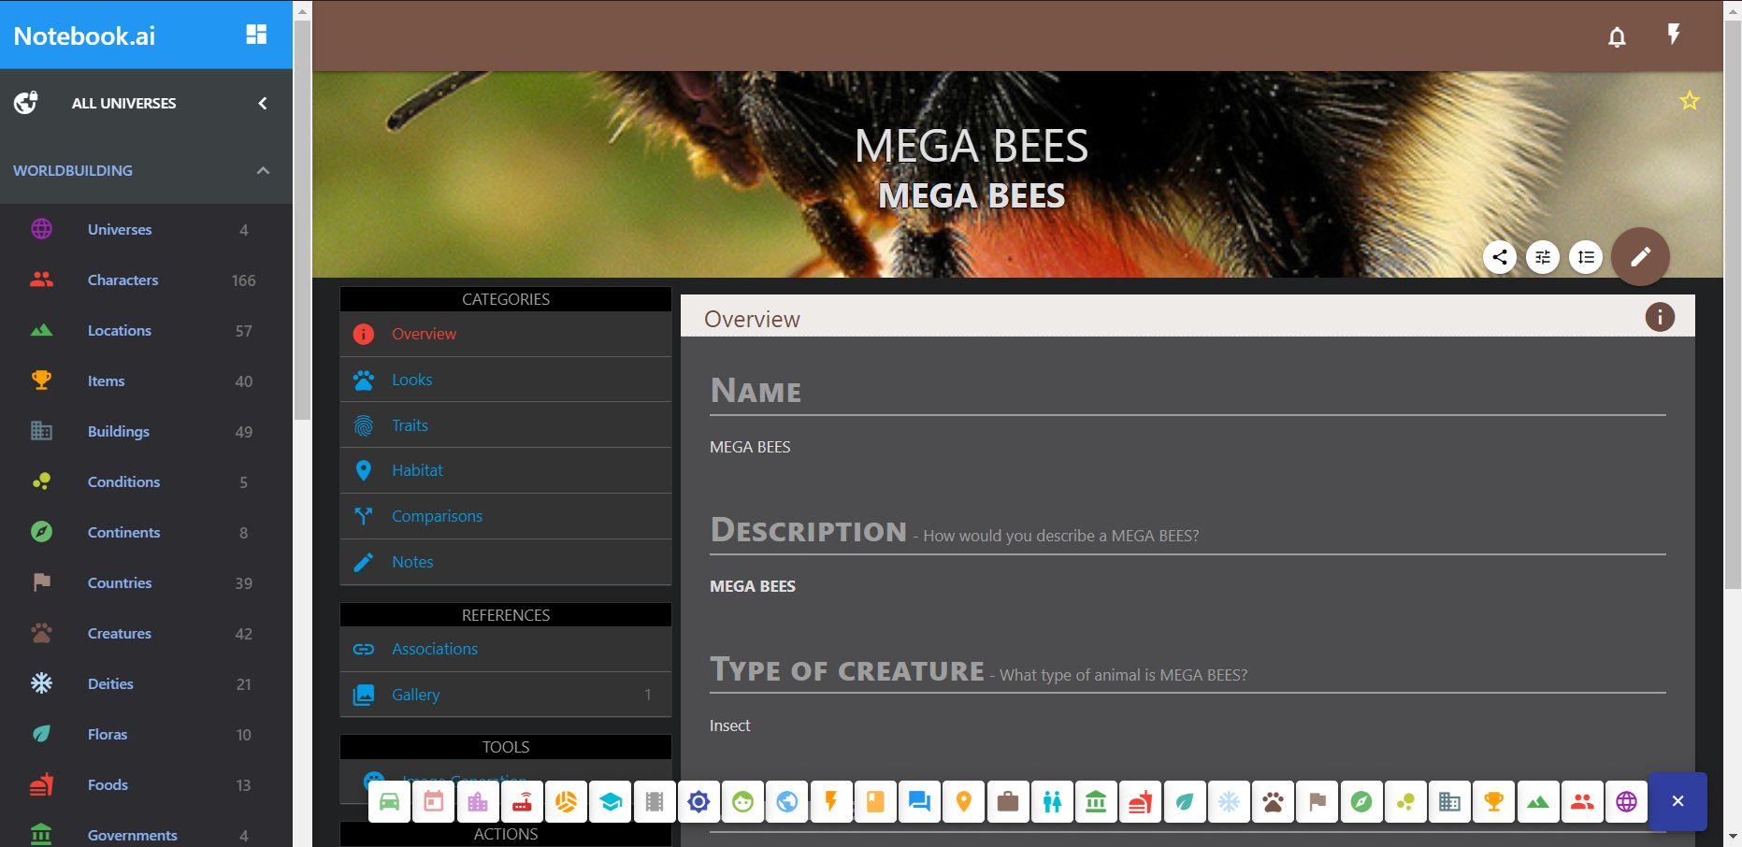Select the Habitat category
Image resolution: width=1742 pixels, height=847 pixels.
click(x=505, y=470)
